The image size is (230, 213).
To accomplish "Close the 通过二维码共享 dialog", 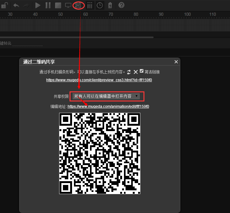I will pos(176,62).
